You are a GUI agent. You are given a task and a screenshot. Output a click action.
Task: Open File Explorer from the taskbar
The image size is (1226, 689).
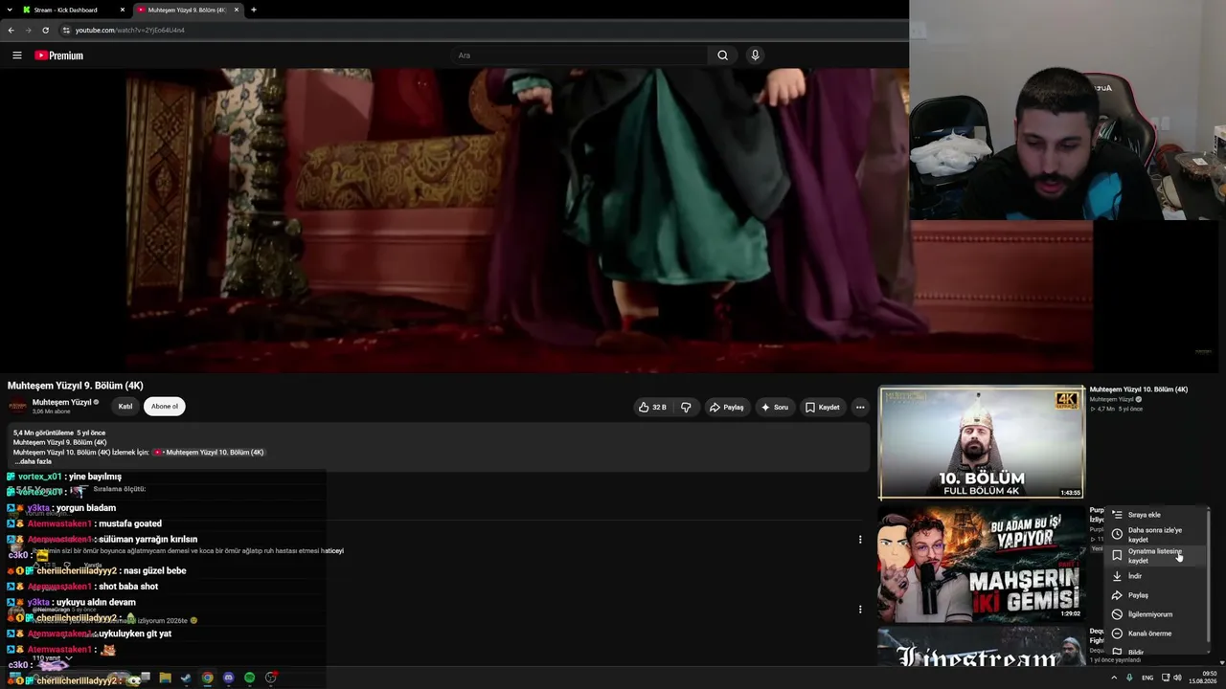[x=165, y=678]
